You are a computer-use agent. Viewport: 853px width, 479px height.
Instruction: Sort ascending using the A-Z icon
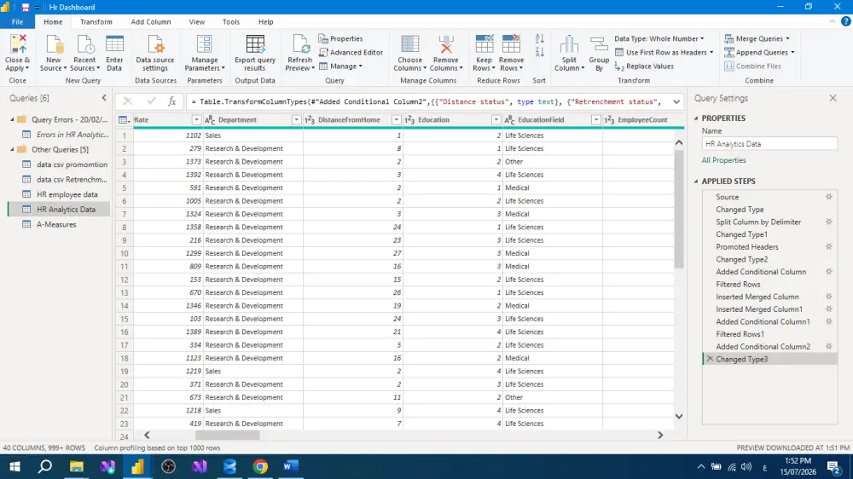(539, 38)
